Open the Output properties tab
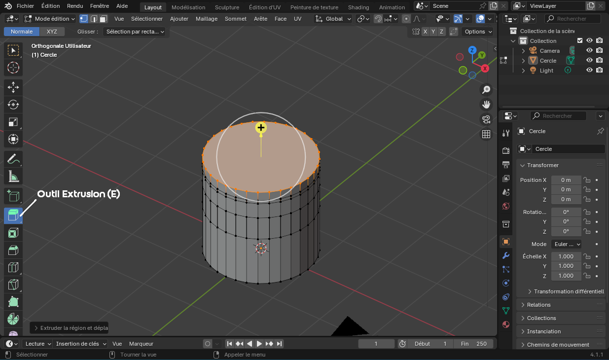Viewport: 609px width, 360px height. 505,164
